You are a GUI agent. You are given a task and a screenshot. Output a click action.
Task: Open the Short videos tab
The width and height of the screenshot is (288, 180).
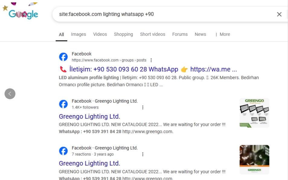[x=153, y=34]
